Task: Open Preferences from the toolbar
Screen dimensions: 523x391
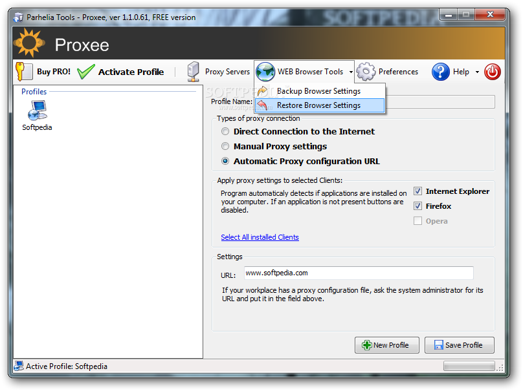Action: [387, 72]
